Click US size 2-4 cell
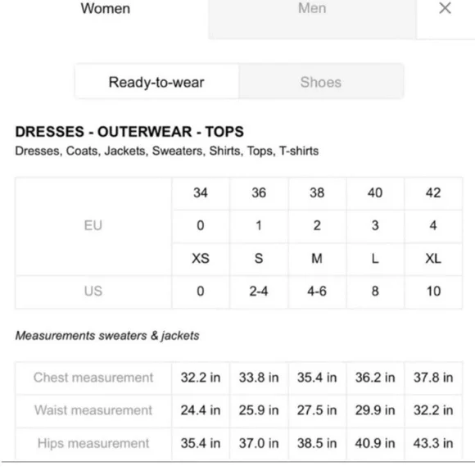 point(259,292)
